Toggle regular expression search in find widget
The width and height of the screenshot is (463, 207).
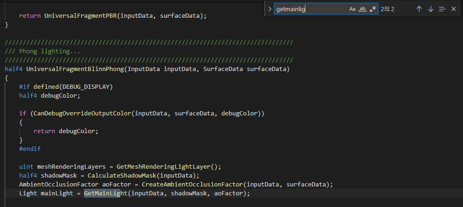pyautogui.click(x=372, y=9)
